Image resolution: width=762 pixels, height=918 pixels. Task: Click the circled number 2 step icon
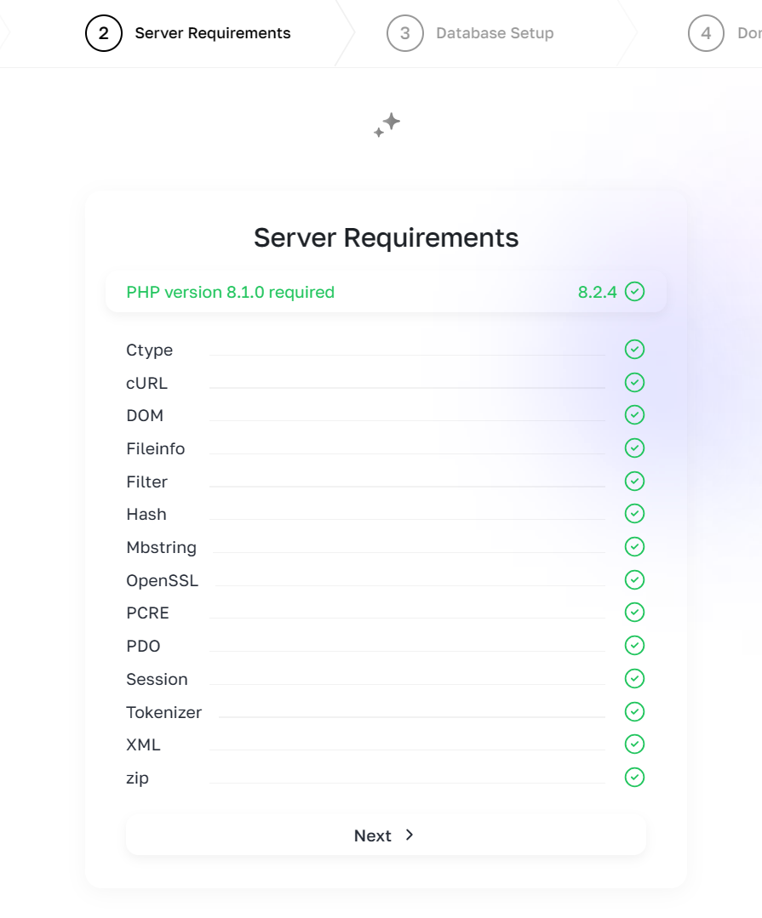(x=104, y=33)
